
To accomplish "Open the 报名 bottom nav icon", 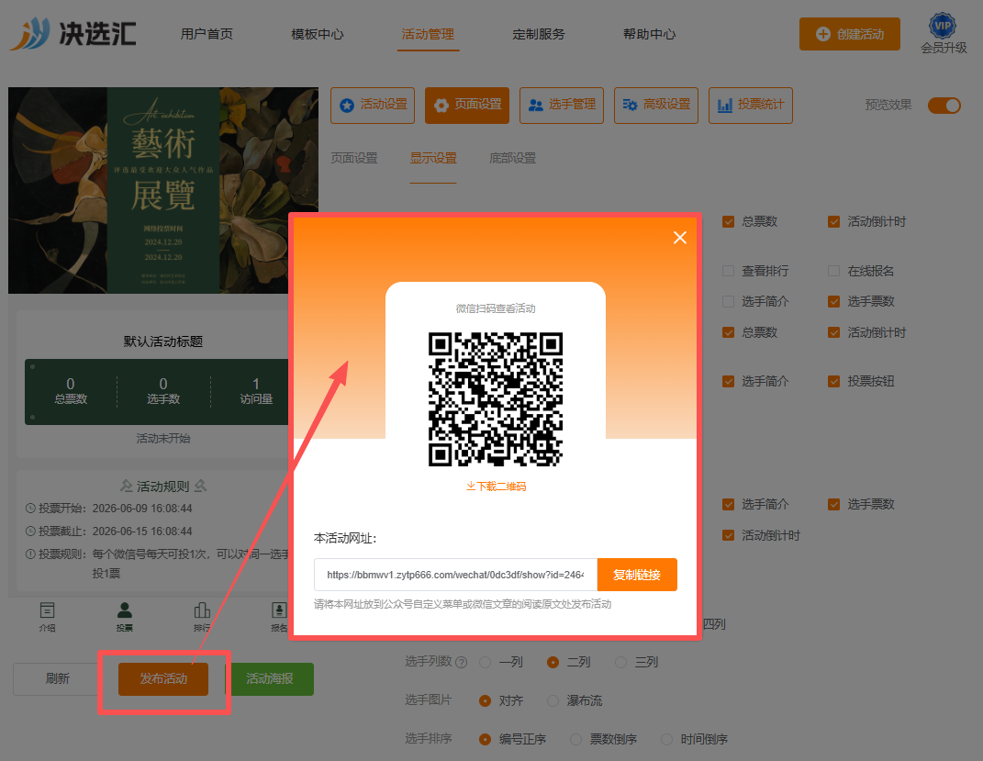I will point(279,617).
